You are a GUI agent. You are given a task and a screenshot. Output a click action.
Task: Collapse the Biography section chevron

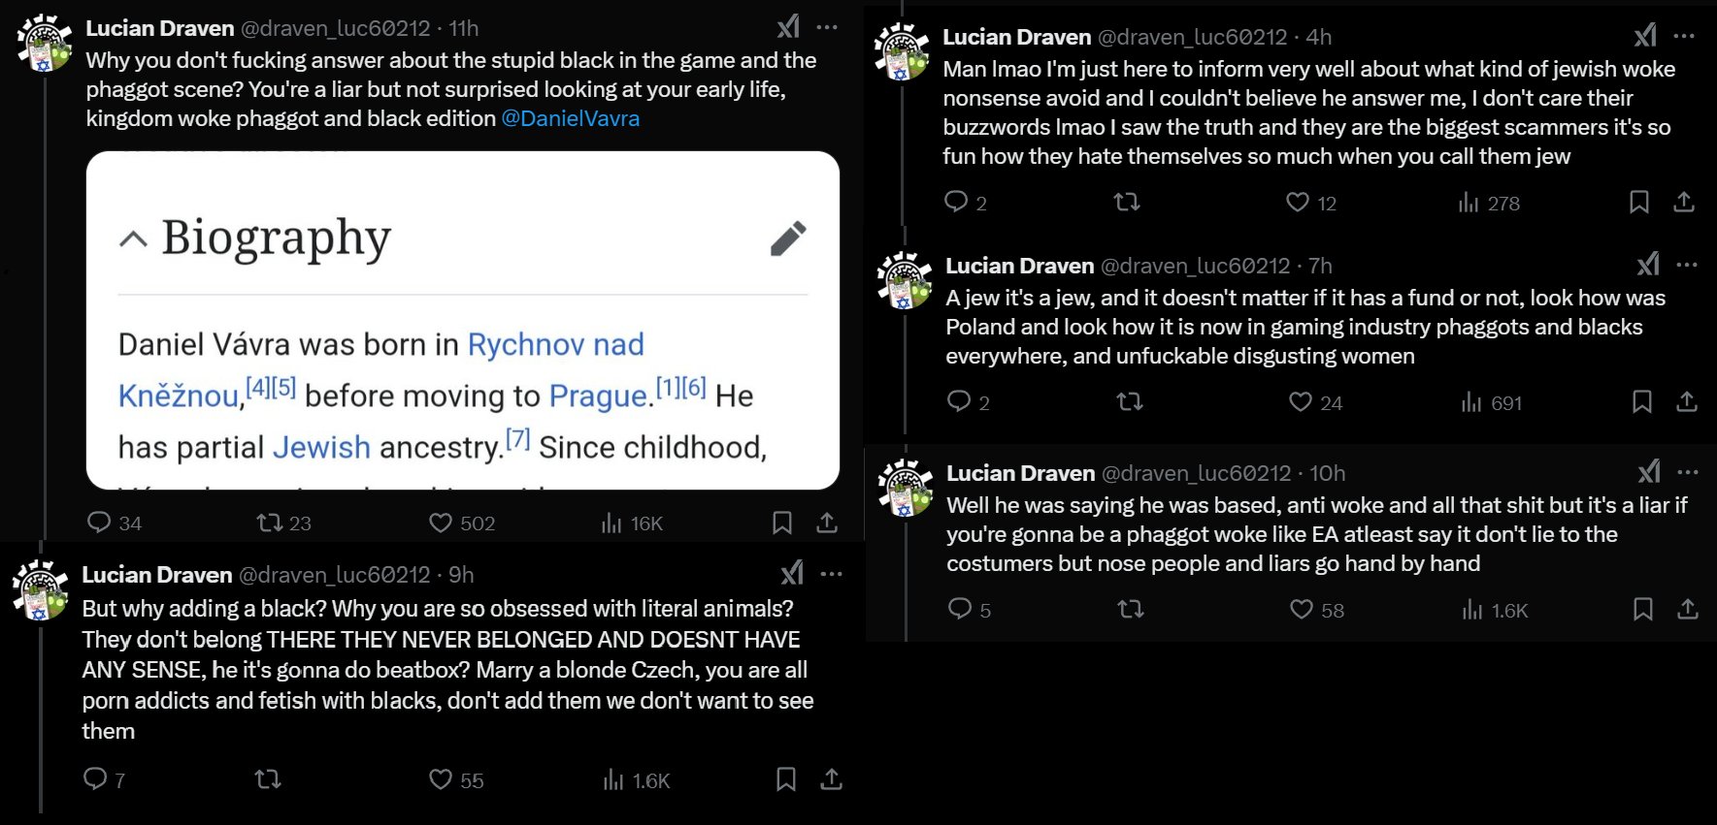point(134,238)
